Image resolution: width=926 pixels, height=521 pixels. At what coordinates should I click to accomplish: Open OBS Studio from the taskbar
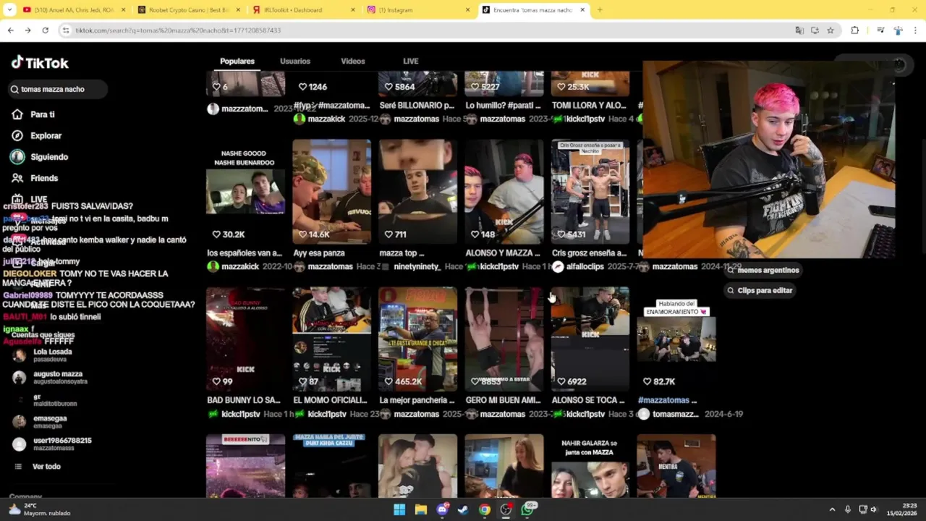(506, 509)
